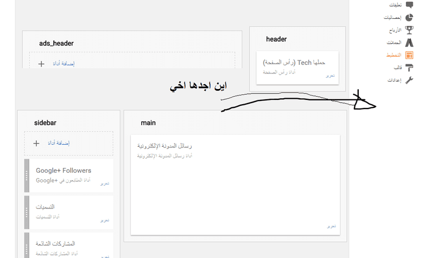The height and width of the screenshot is (258, 431).
Task: Open the comments (تعليقات) speech bubble icon
Action: (x=409, y=5)
